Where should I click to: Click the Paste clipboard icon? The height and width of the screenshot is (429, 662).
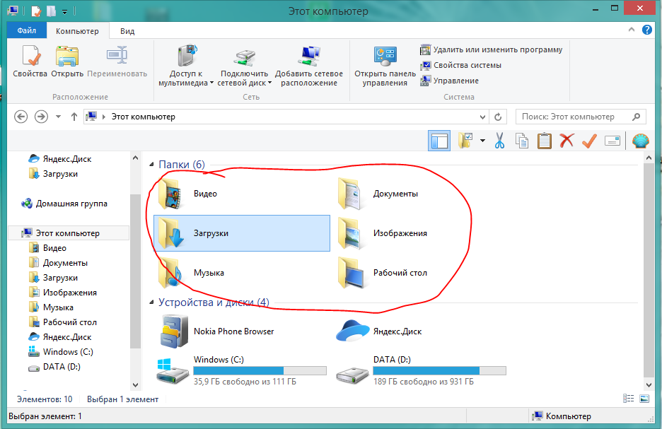(545, 141)
